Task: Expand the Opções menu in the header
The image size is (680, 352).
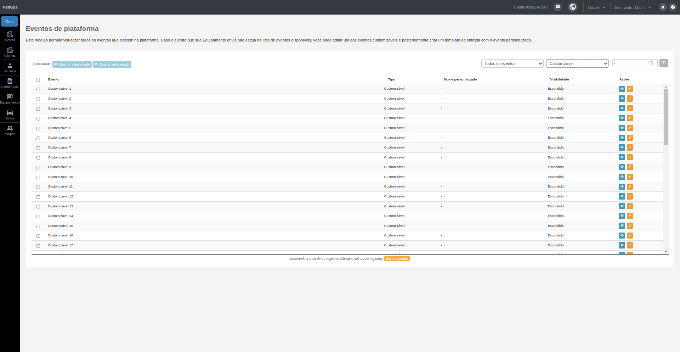Action: (x=596, y=7)
